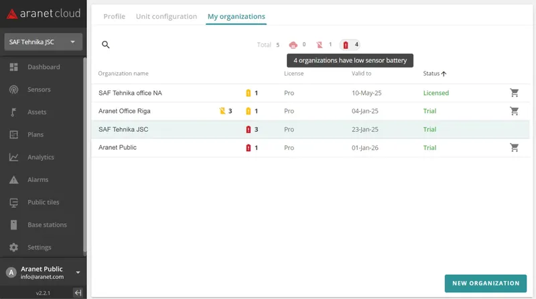Open the Base stations icon
The image size is (536, 299).
[13, 225]
